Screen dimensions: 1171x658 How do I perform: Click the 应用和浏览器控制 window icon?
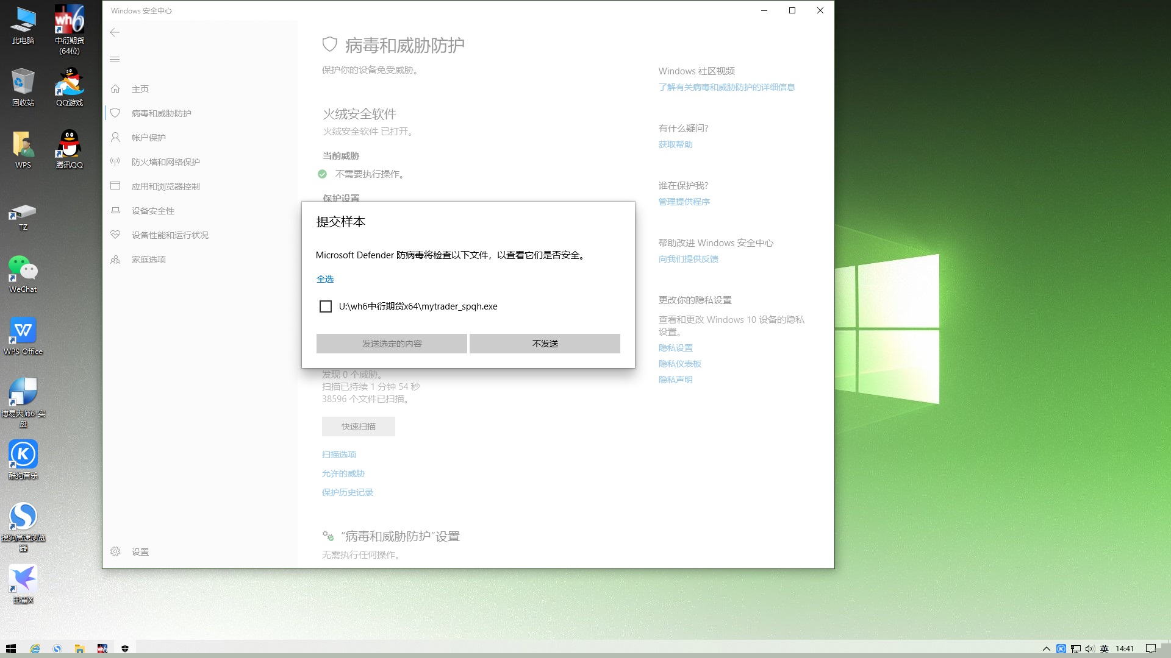pos(115,186)
